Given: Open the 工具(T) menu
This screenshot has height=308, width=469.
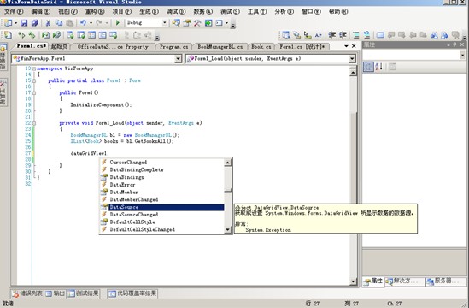Looking at the screenshot, I should [257, 12].
